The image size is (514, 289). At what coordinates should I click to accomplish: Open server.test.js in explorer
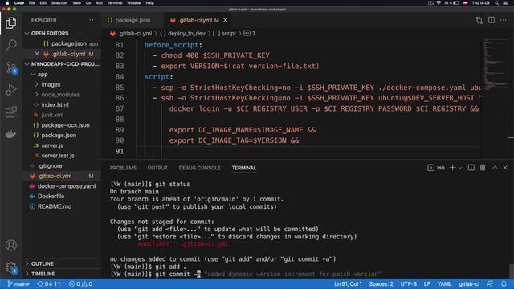[58, 156]
